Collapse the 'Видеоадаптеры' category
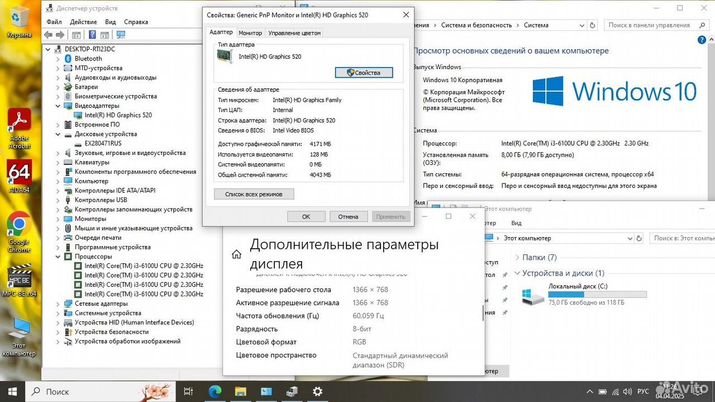 click(x=58, y=106)
